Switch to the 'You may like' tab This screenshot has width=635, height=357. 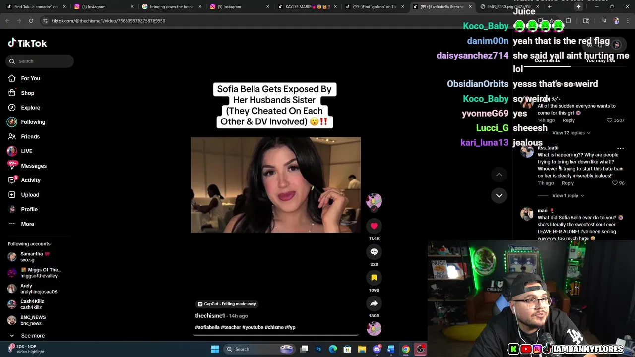(600, 60)
